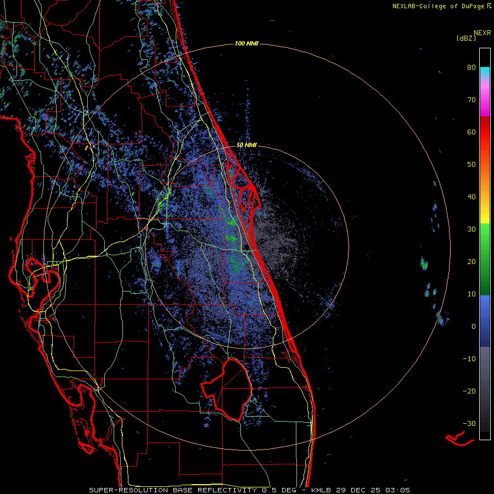This screenshot has width=494, height=494.
Task: Click the 40 value on dBZ scale
Action: coord(471,197)
